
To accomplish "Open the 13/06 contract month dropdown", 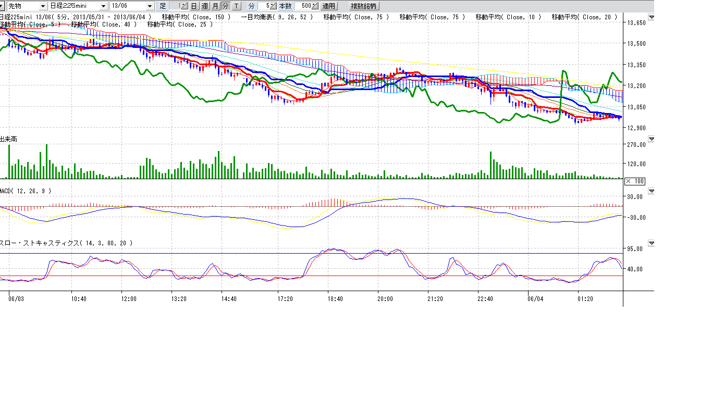I will [150, 6].
